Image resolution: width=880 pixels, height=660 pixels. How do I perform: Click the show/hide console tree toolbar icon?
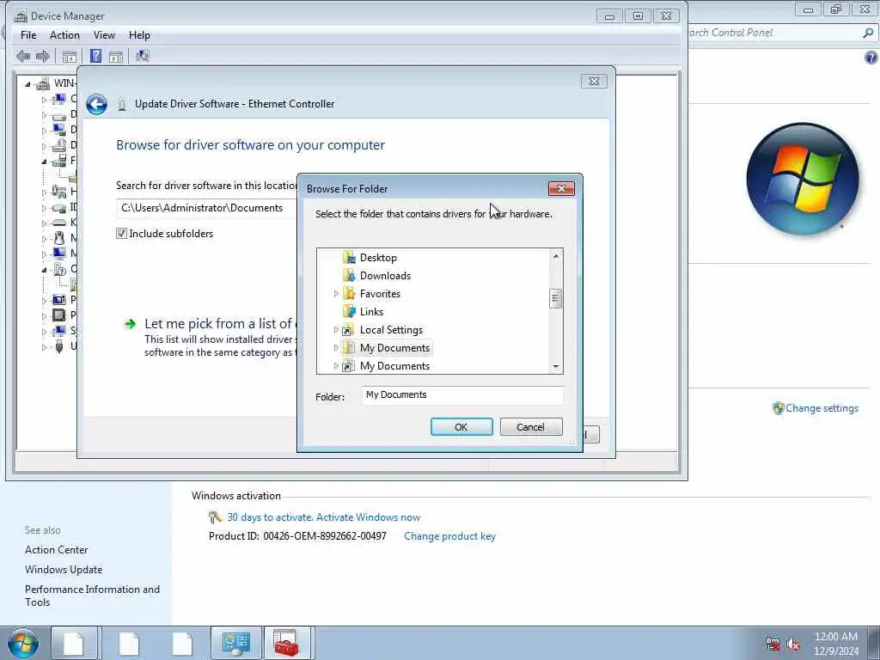pos(70,56)
